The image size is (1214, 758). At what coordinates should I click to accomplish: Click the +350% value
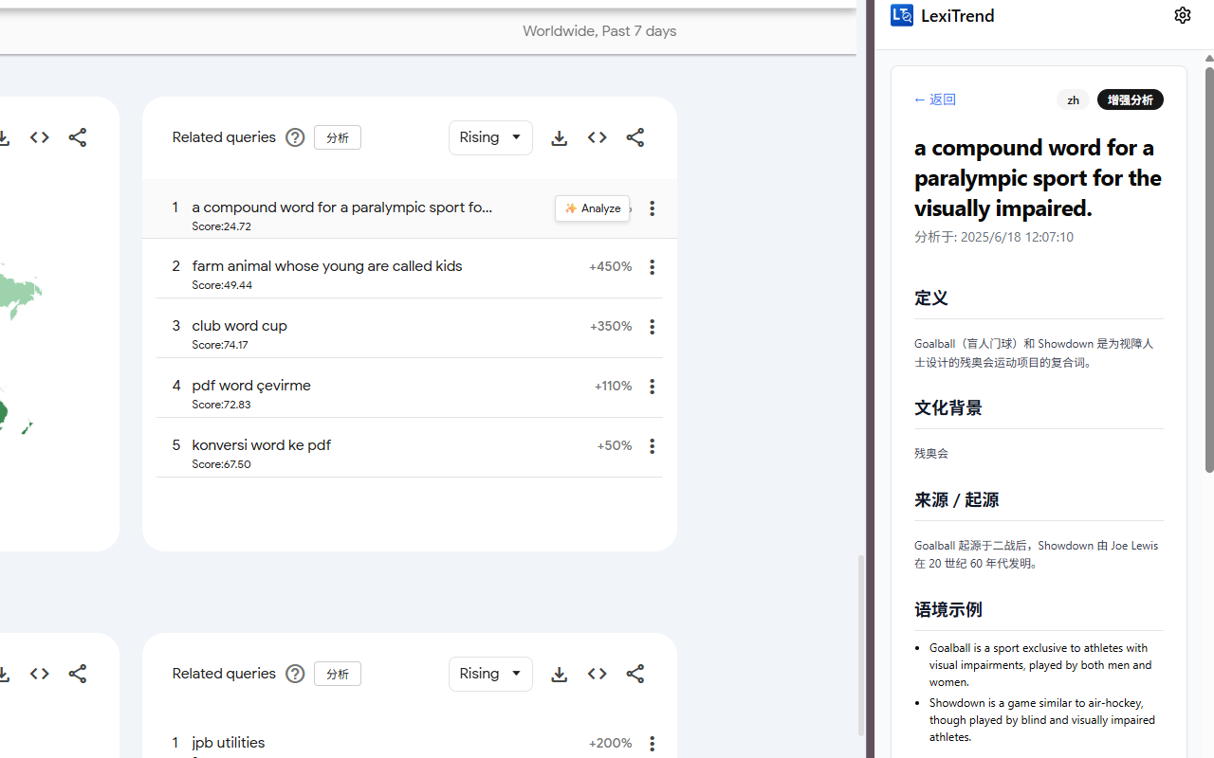coord(611,326)
